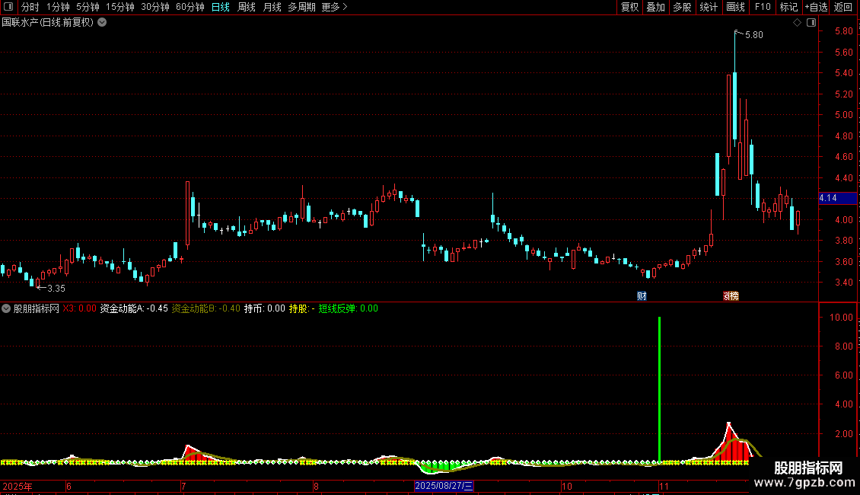Select the 日线 daily period

coord(221,7)
